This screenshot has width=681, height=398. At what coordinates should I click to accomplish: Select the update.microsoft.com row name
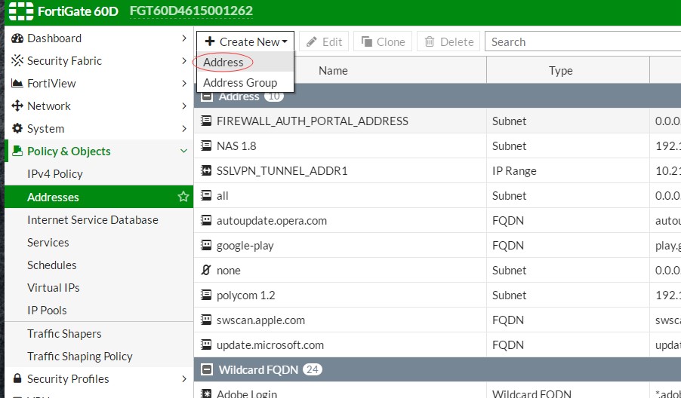coord(270,345)
